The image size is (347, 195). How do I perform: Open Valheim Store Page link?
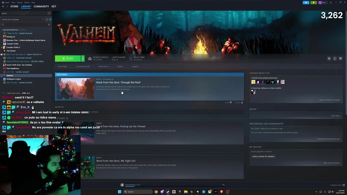pos(62,66)
